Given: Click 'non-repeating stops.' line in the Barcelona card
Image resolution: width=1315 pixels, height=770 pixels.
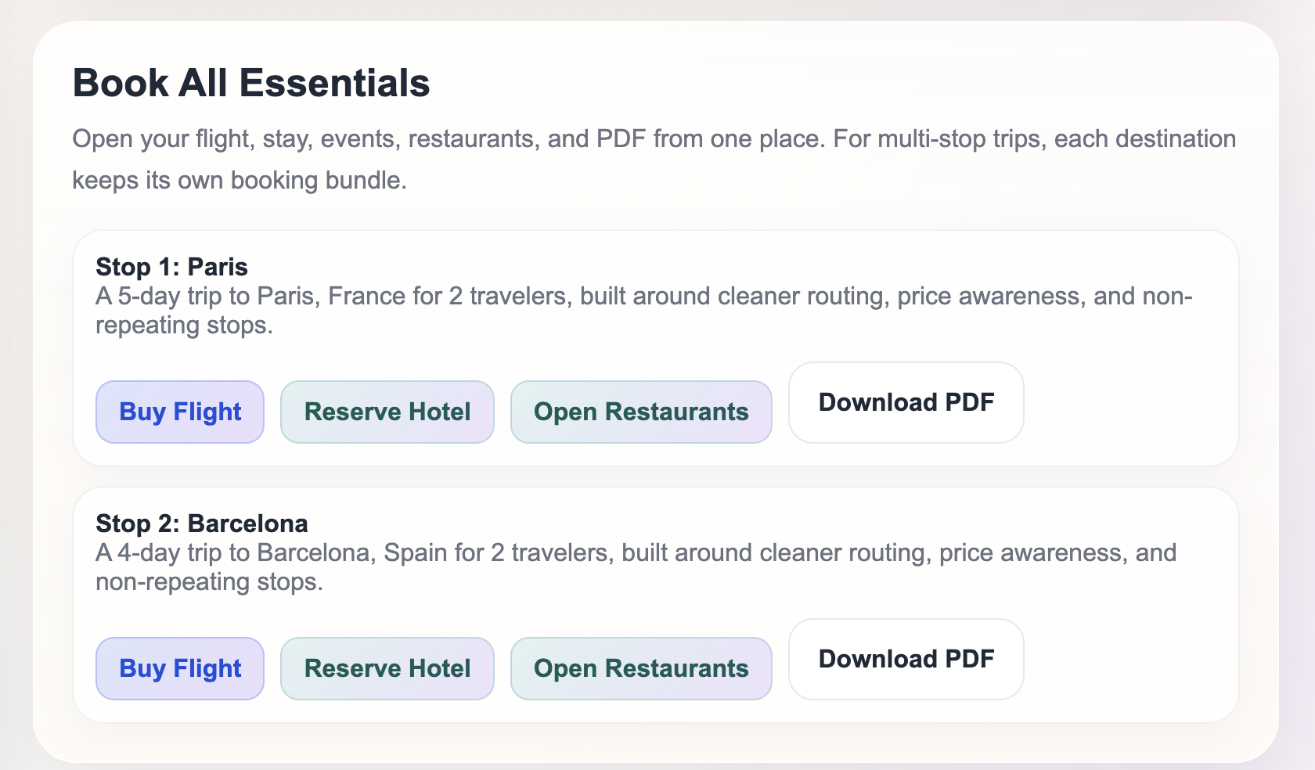Looking at the screenshot, I should pos(209,582).
